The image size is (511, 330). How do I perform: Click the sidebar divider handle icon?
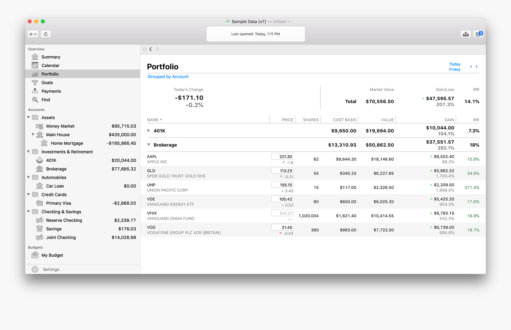click(145, 49)
